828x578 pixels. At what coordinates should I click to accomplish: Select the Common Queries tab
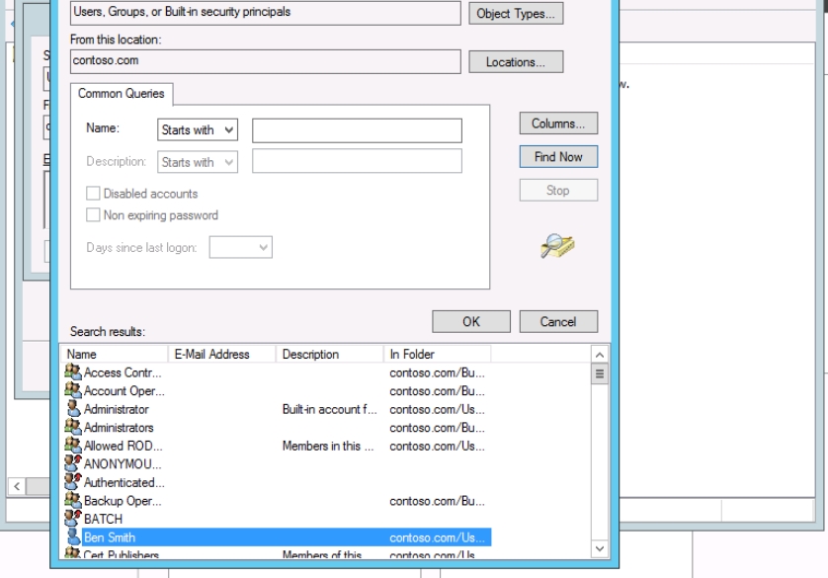[x=122, y=94]
